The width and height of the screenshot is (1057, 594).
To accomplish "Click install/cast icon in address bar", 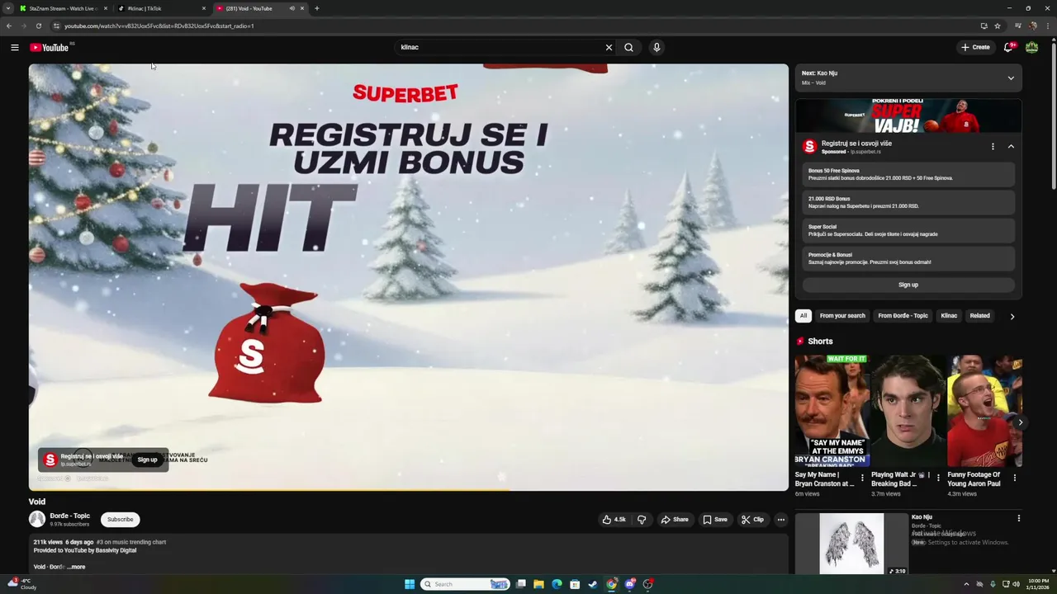I will pyautogui.click(x=984, y=26).
